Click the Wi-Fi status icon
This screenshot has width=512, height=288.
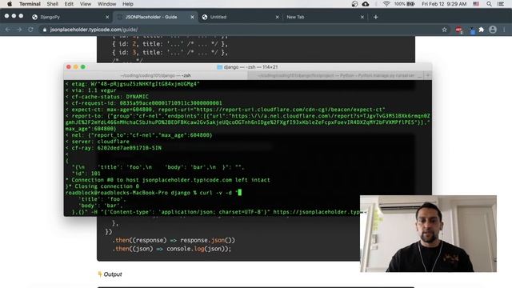tap(386, 4)
